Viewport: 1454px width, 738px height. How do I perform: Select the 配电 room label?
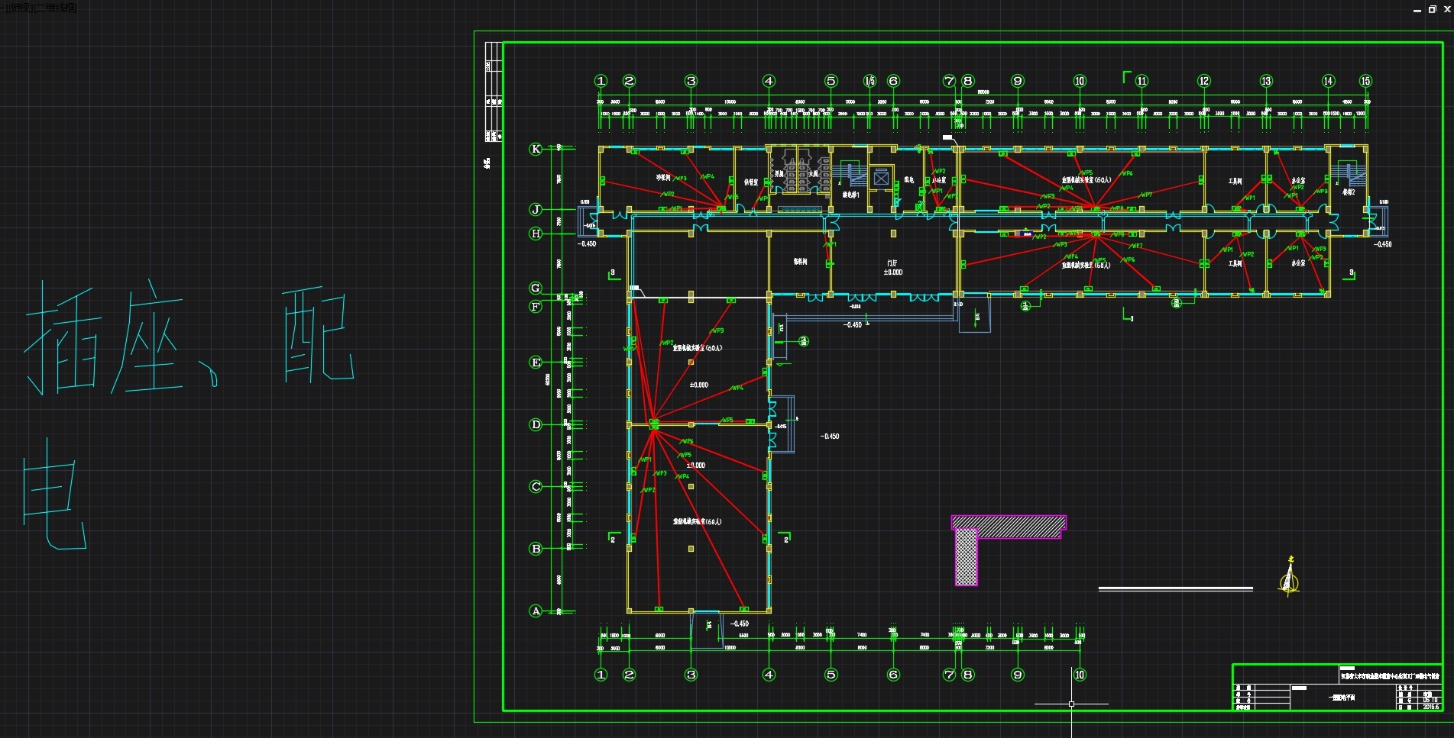(909, 180)
